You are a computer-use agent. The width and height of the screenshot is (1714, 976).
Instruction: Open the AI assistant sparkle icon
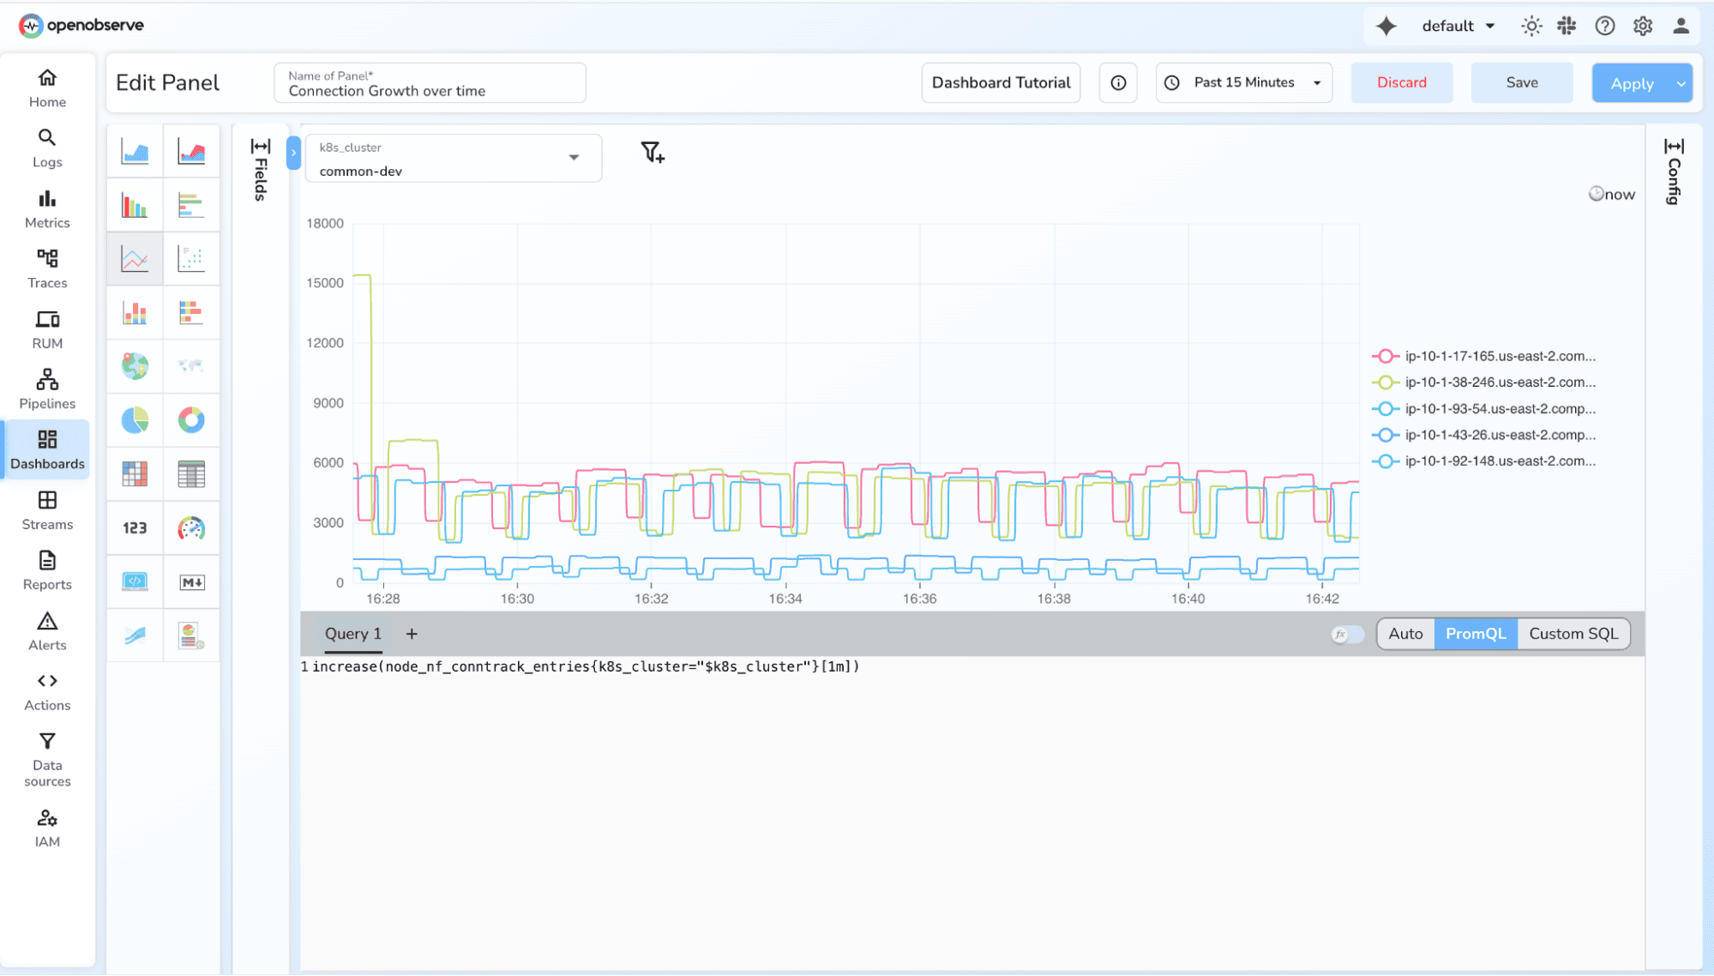tap(1386, 26)
